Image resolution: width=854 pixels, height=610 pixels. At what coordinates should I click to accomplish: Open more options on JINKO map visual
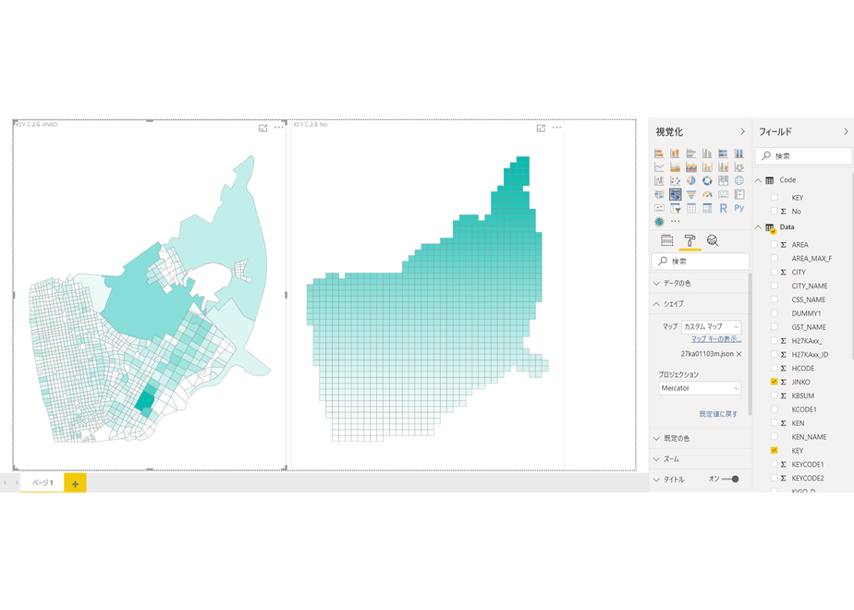click(x=279, y=128)
